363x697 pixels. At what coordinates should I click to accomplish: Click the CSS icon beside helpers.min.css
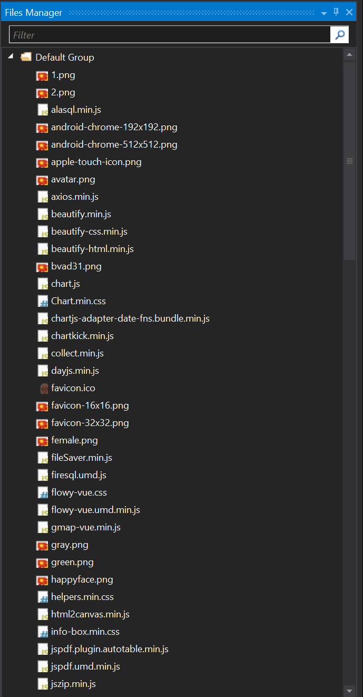(43, 597)
